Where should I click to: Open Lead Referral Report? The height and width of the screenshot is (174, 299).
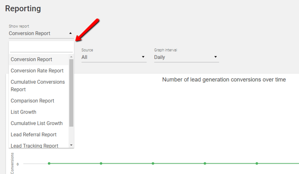tap(39, 135)
